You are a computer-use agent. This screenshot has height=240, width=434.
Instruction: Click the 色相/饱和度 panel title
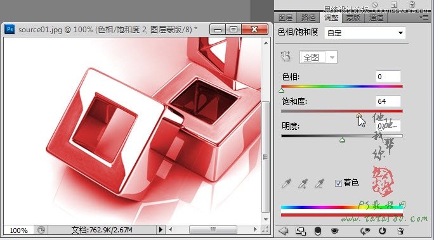point(298,32)
